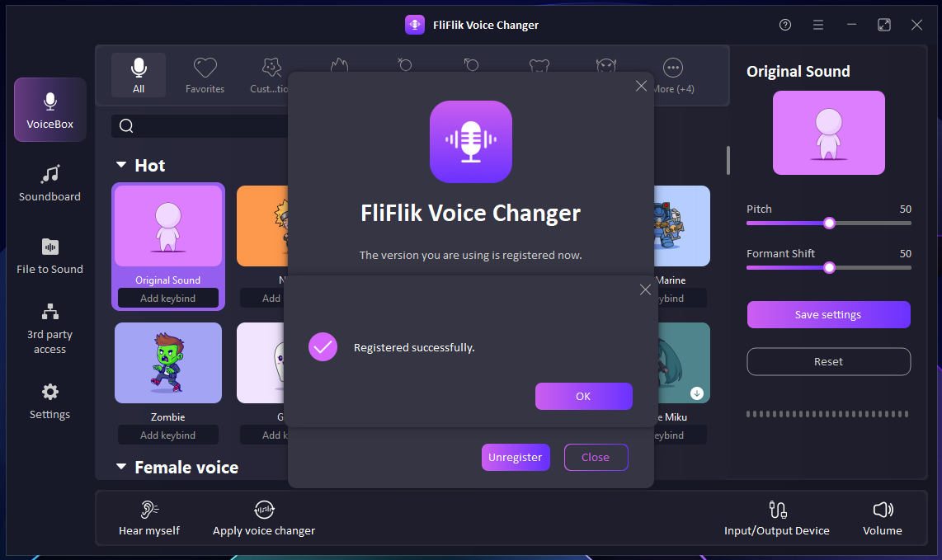This screenshot has width=942, height=560.
Task: Open the Settings page
Action: [x=50, y=401]
